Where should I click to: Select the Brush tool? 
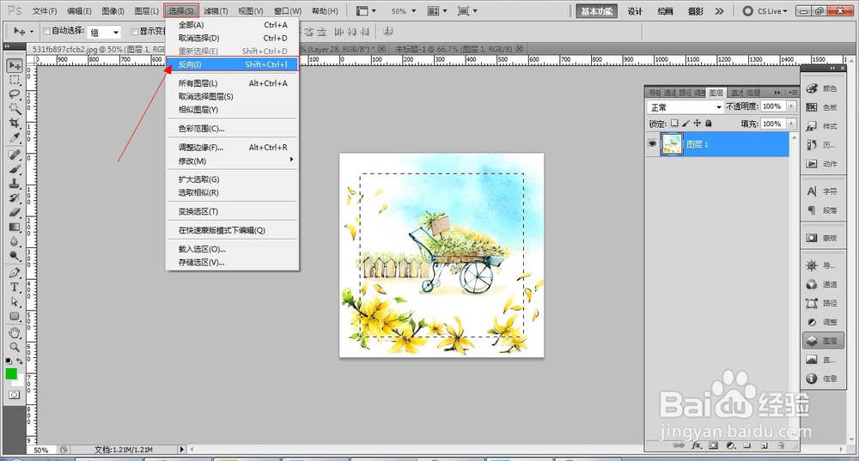coord(15,169)
